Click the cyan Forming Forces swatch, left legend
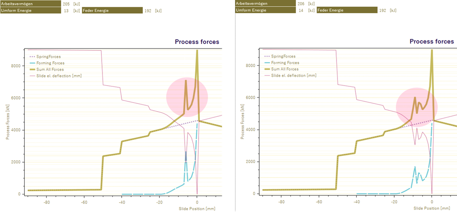 [32, 63]
